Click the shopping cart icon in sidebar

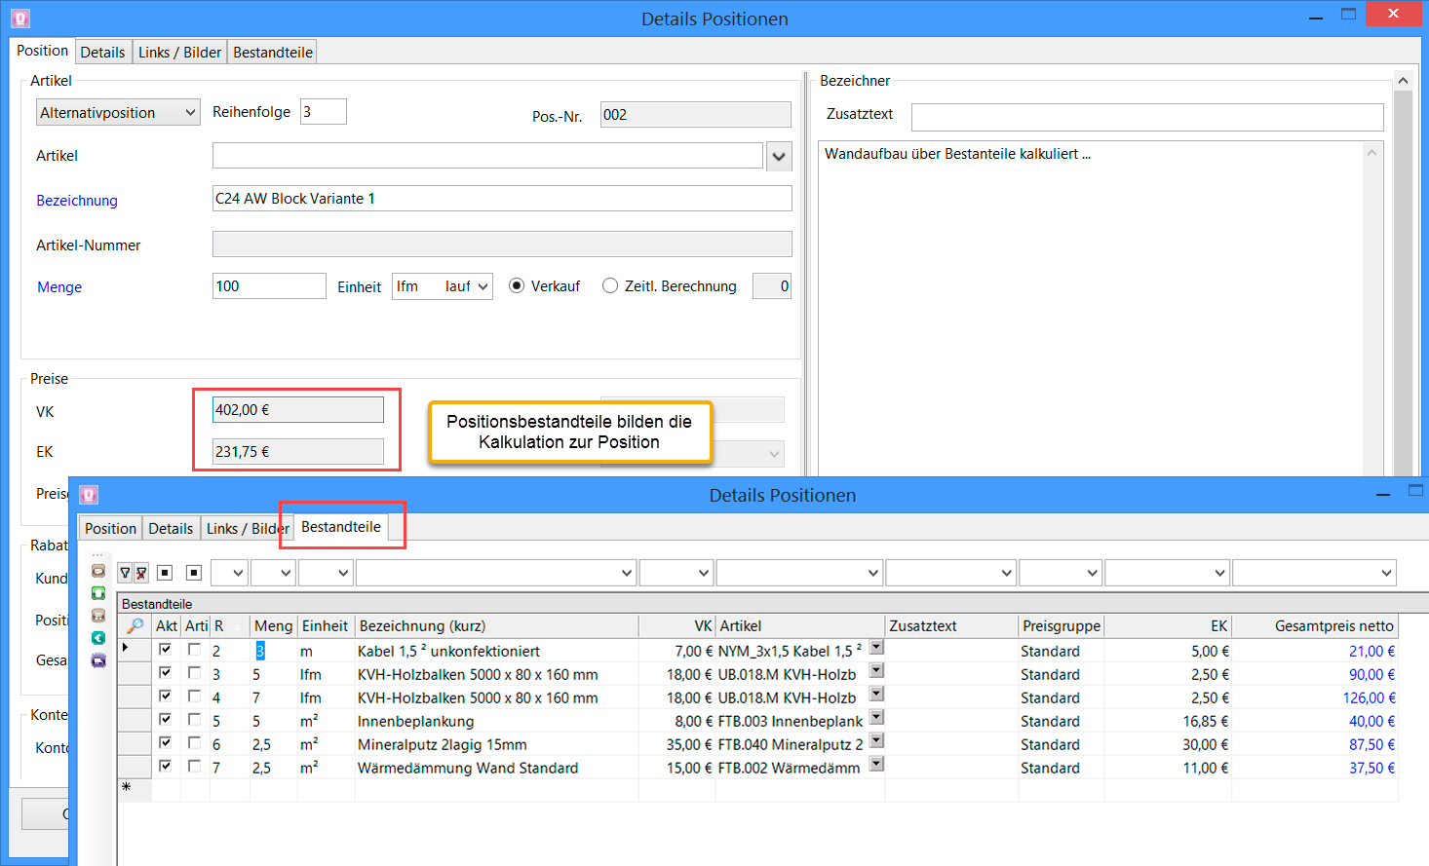coord(98,616)
